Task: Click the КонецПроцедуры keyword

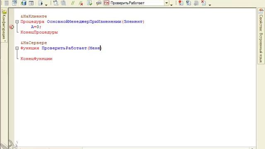Action: 39,32
